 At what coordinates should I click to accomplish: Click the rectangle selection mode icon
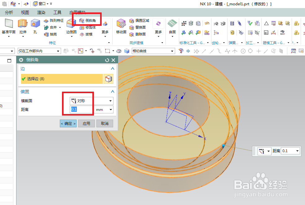tap(107, 51)
